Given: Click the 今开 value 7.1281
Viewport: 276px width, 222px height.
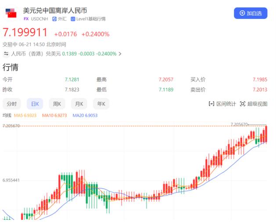Looking at the screenshot, I should point(72,80).
